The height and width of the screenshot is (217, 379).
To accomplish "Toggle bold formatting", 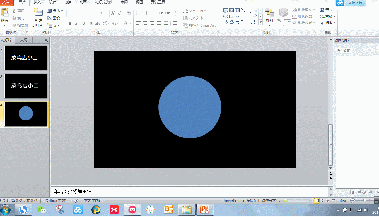I will [x=70, y=23].
